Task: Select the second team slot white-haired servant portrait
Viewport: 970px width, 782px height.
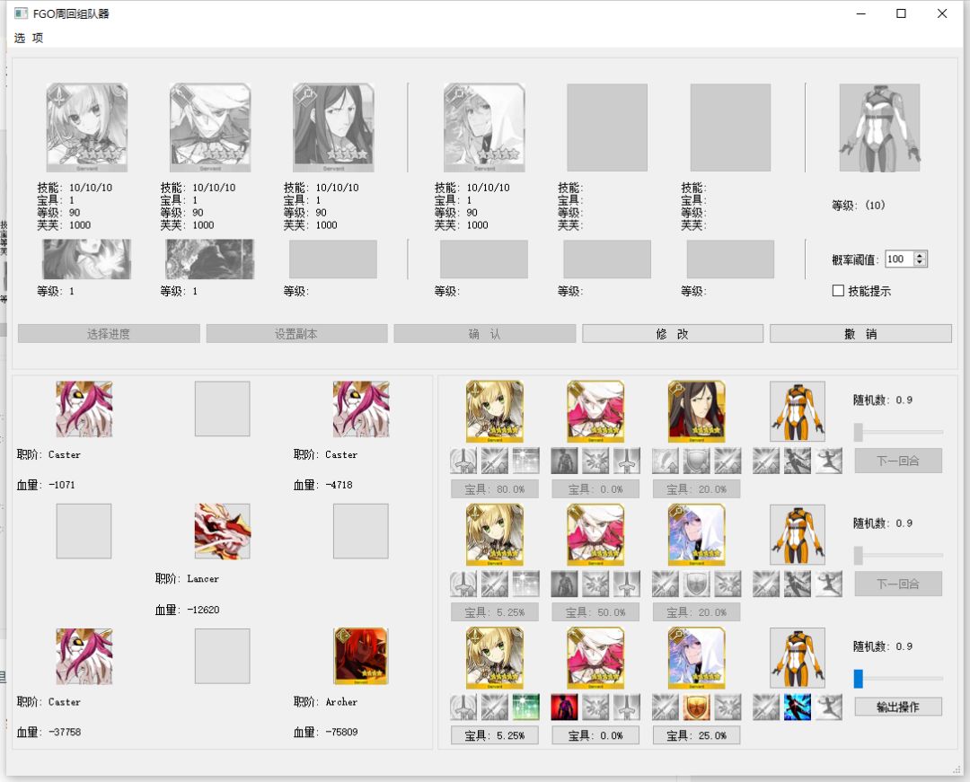Action: (210, 127)
